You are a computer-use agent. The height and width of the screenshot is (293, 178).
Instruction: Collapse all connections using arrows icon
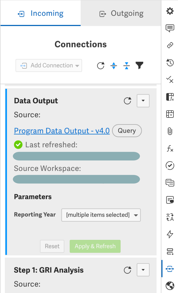click(x=126, y=65)
